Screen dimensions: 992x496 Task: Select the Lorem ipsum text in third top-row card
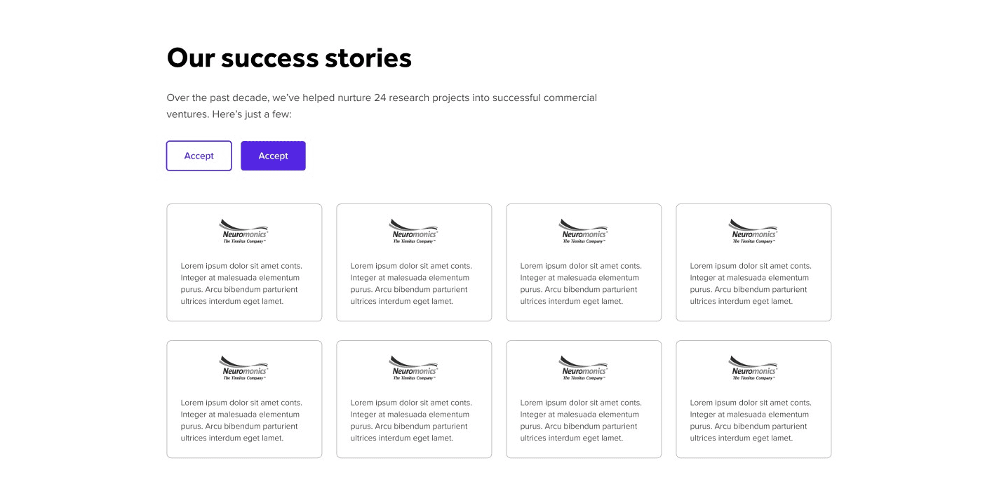tap(581, 283)
